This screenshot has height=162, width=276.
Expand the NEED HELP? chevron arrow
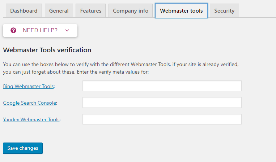67,31
